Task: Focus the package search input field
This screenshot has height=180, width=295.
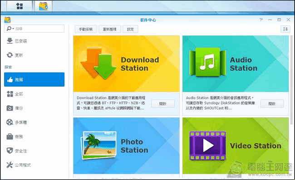Action: pyautogui.click(x=34, y=29)
